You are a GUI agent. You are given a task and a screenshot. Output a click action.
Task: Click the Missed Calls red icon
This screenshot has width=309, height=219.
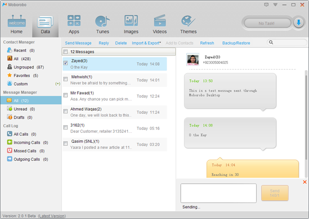pyautogui.click(x=9, y=151)
